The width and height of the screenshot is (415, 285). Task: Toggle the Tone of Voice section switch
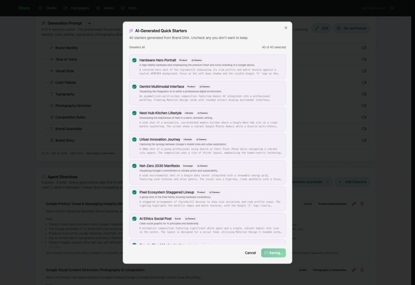(364, 60)
